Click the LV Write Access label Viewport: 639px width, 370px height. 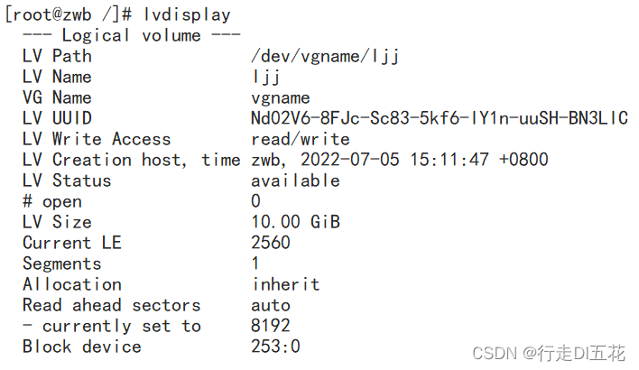97,139
